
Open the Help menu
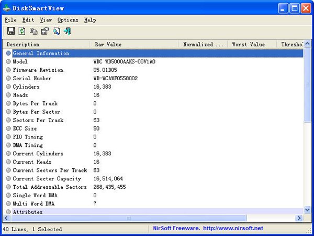[90, 20]
